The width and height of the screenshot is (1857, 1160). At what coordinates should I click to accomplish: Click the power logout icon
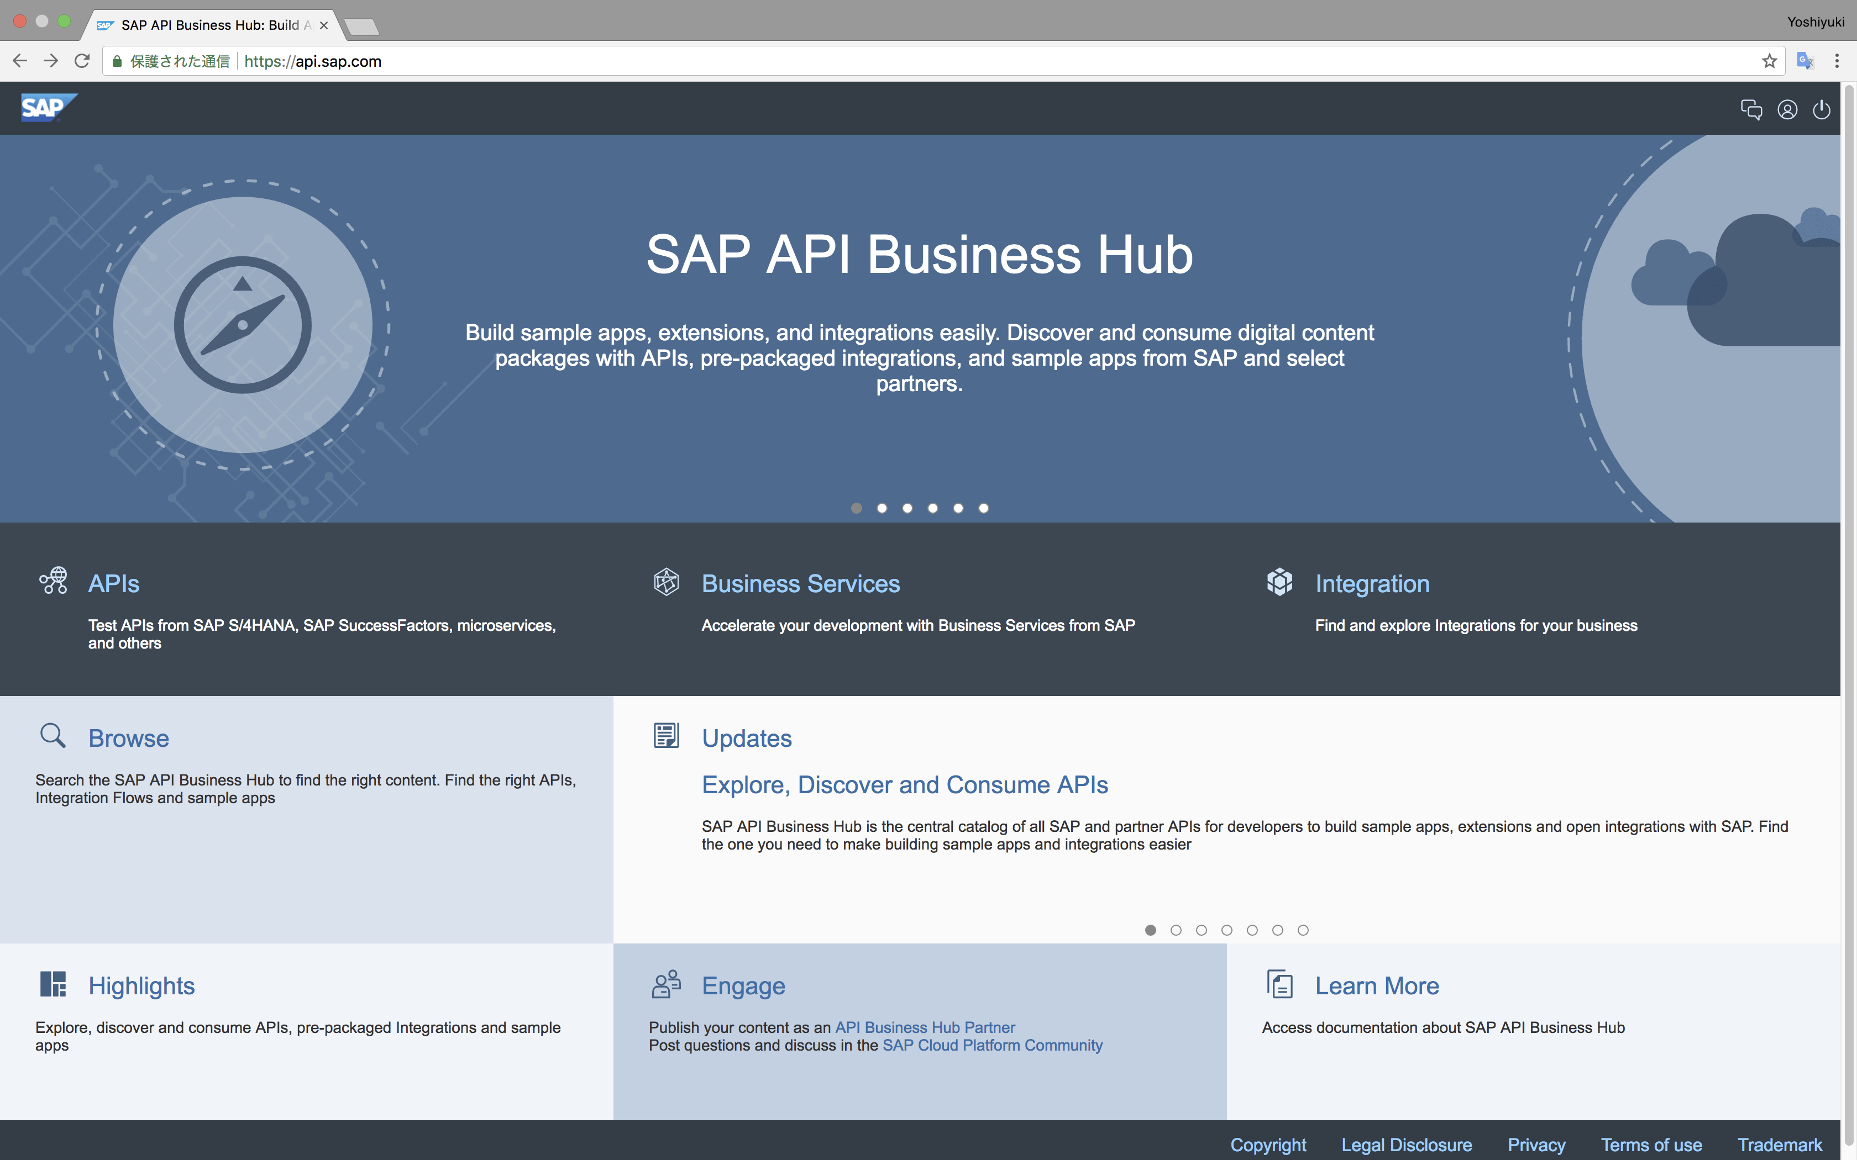(1821, 110)
